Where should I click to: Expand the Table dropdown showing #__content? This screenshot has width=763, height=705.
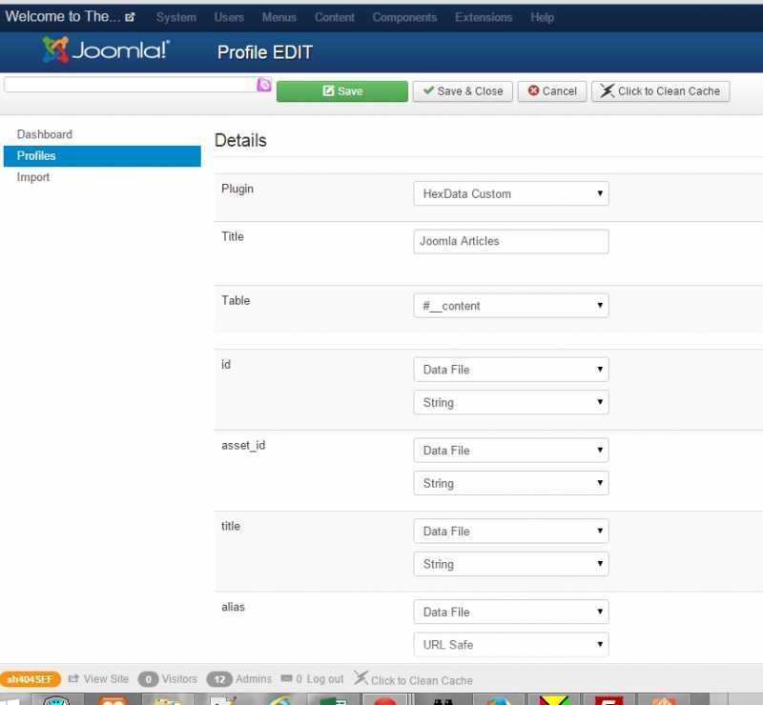511,305
